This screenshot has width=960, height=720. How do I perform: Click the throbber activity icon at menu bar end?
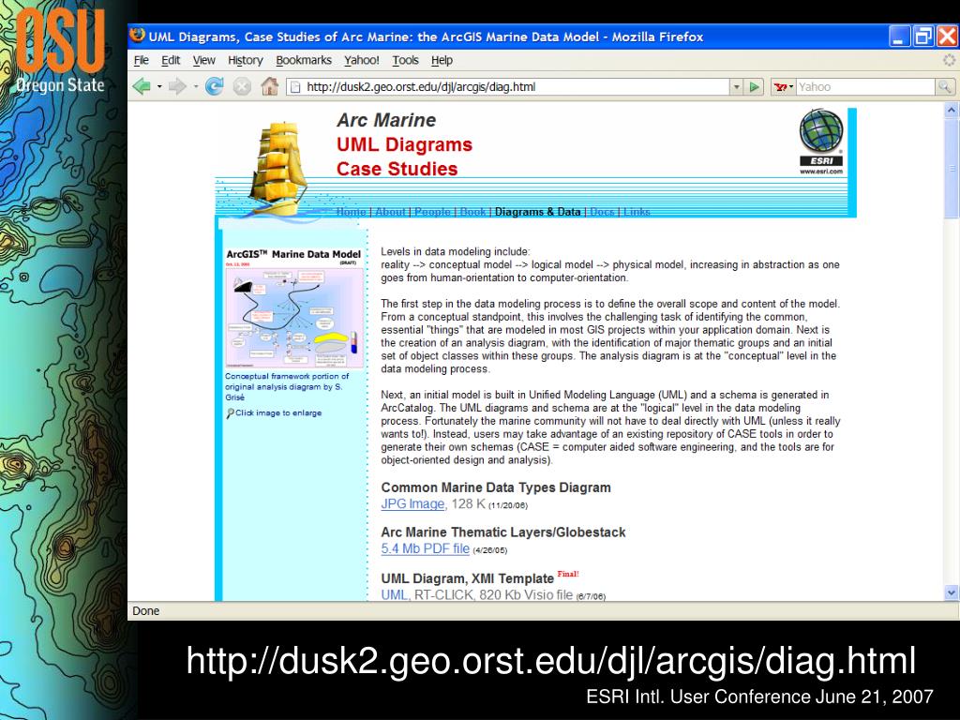[949, 60]
